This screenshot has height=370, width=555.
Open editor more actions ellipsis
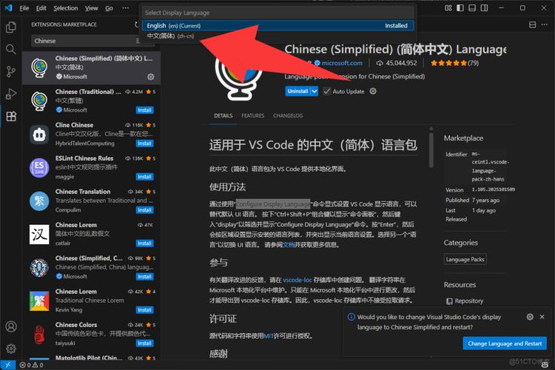tap(545, 24)
